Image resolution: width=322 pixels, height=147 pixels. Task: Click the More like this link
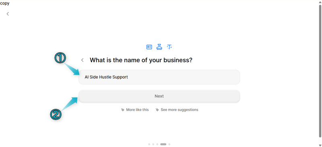(135, 110)
